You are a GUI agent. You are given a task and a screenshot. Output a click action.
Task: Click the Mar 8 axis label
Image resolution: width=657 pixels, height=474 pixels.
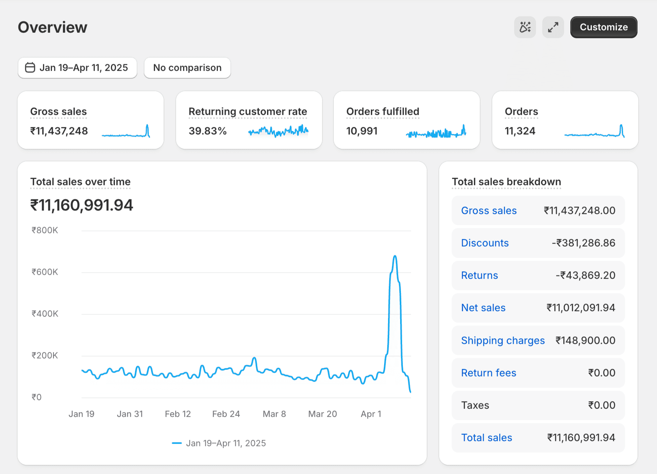tap(274, 414)
